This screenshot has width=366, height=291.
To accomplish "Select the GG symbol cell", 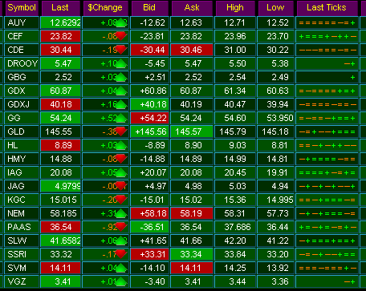I will [22, 118].
